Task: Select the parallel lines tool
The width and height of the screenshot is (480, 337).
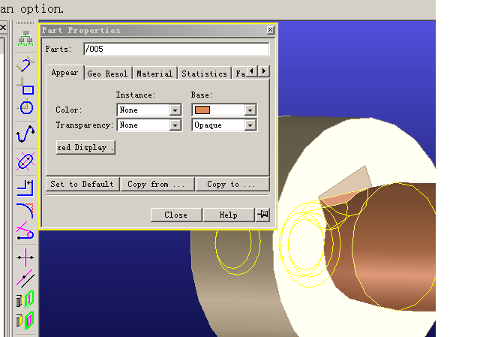Action: (25, 278)
